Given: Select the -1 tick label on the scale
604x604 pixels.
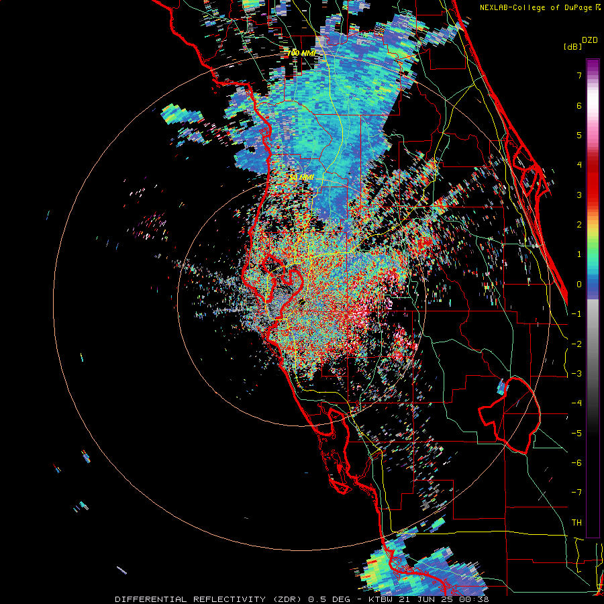Looking at the screenshot, I should tap(576, 314).
